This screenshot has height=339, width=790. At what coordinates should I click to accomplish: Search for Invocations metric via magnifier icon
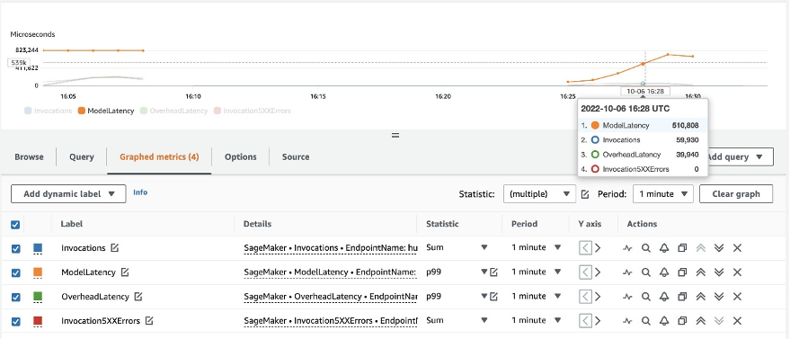pyautogui.click(x=646, y=248)
